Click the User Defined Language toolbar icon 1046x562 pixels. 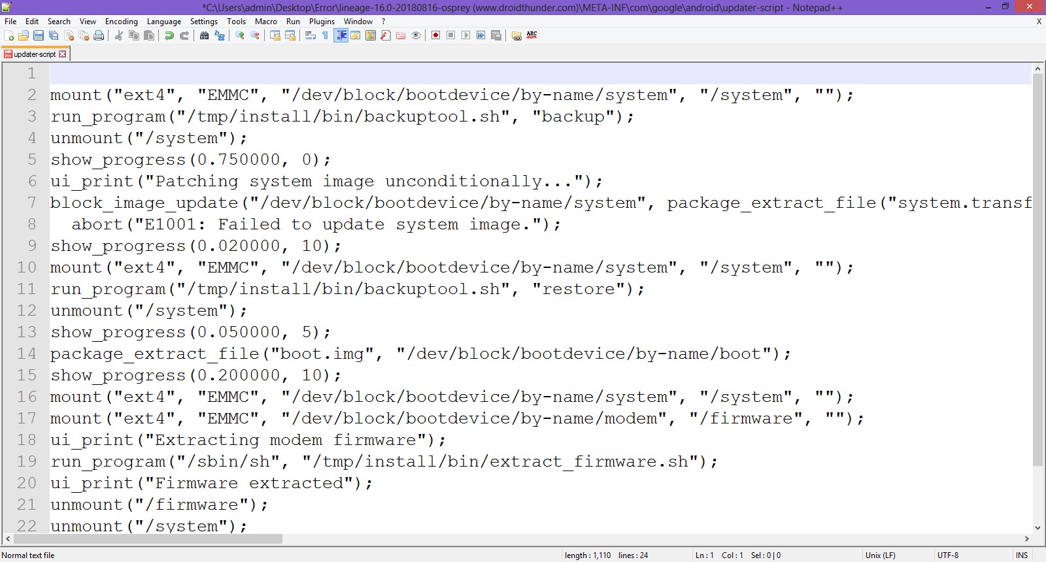tap(356, 35)
